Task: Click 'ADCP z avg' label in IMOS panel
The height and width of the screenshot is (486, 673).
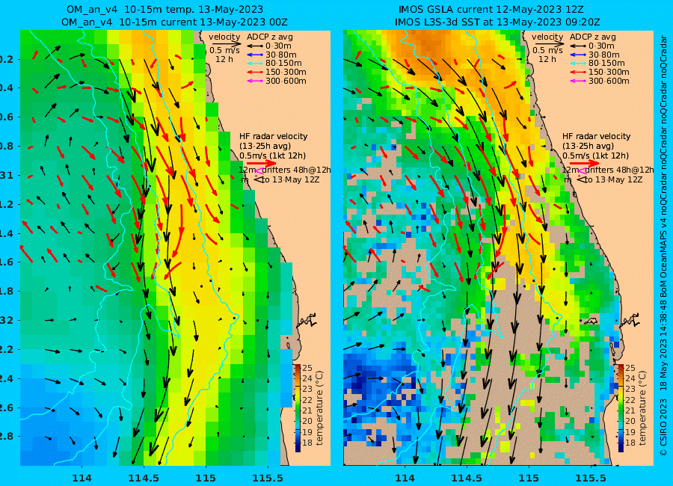Action: click(593, 37)
